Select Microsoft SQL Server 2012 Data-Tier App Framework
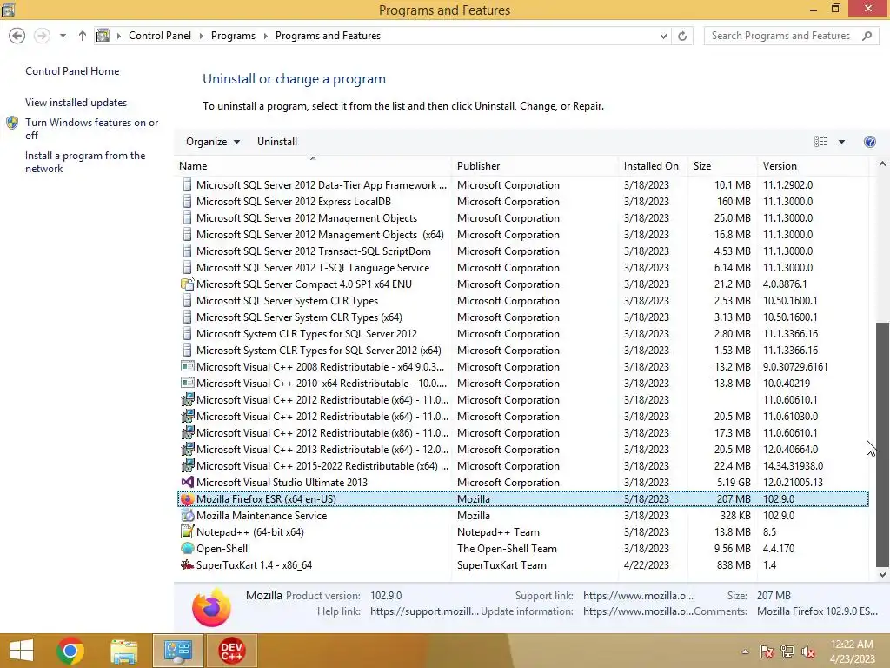The height and width of the screenshot is (668, 890). 522,185
